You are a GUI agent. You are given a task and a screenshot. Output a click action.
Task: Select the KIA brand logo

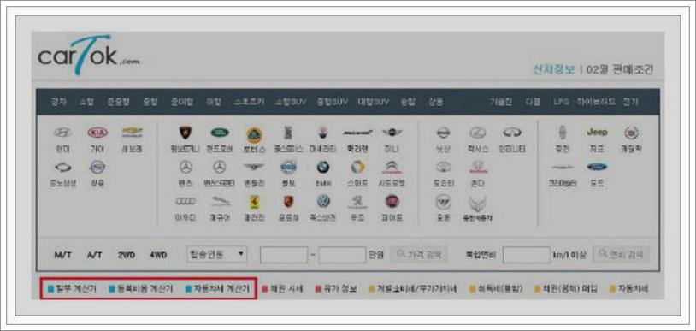coord(97,133)
